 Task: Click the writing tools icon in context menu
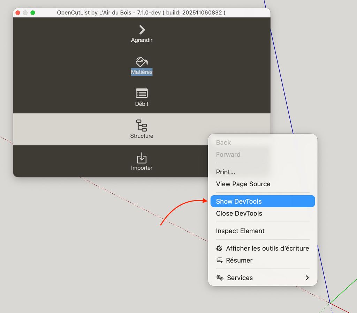pyautogui.click(x=219, y=248)
